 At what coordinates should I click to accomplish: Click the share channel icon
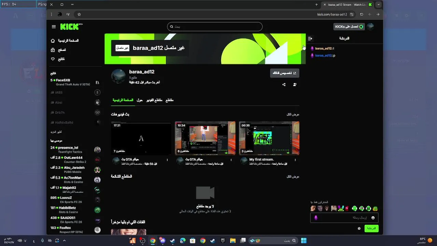point(284,85)
